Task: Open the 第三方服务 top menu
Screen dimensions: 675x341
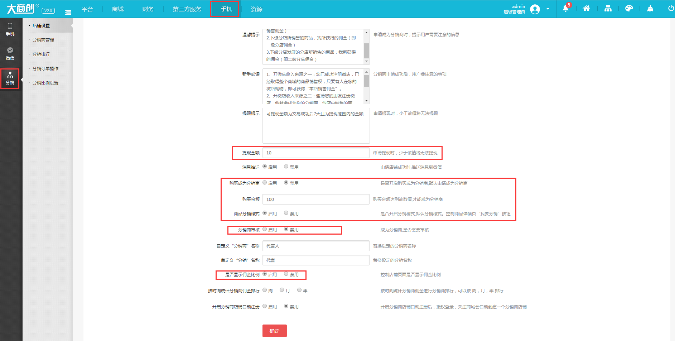Action: 187,9
